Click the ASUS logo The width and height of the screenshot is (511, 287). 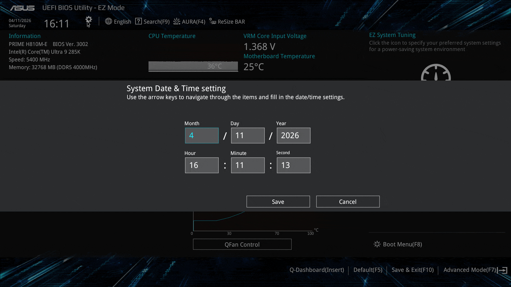[22, 8]
